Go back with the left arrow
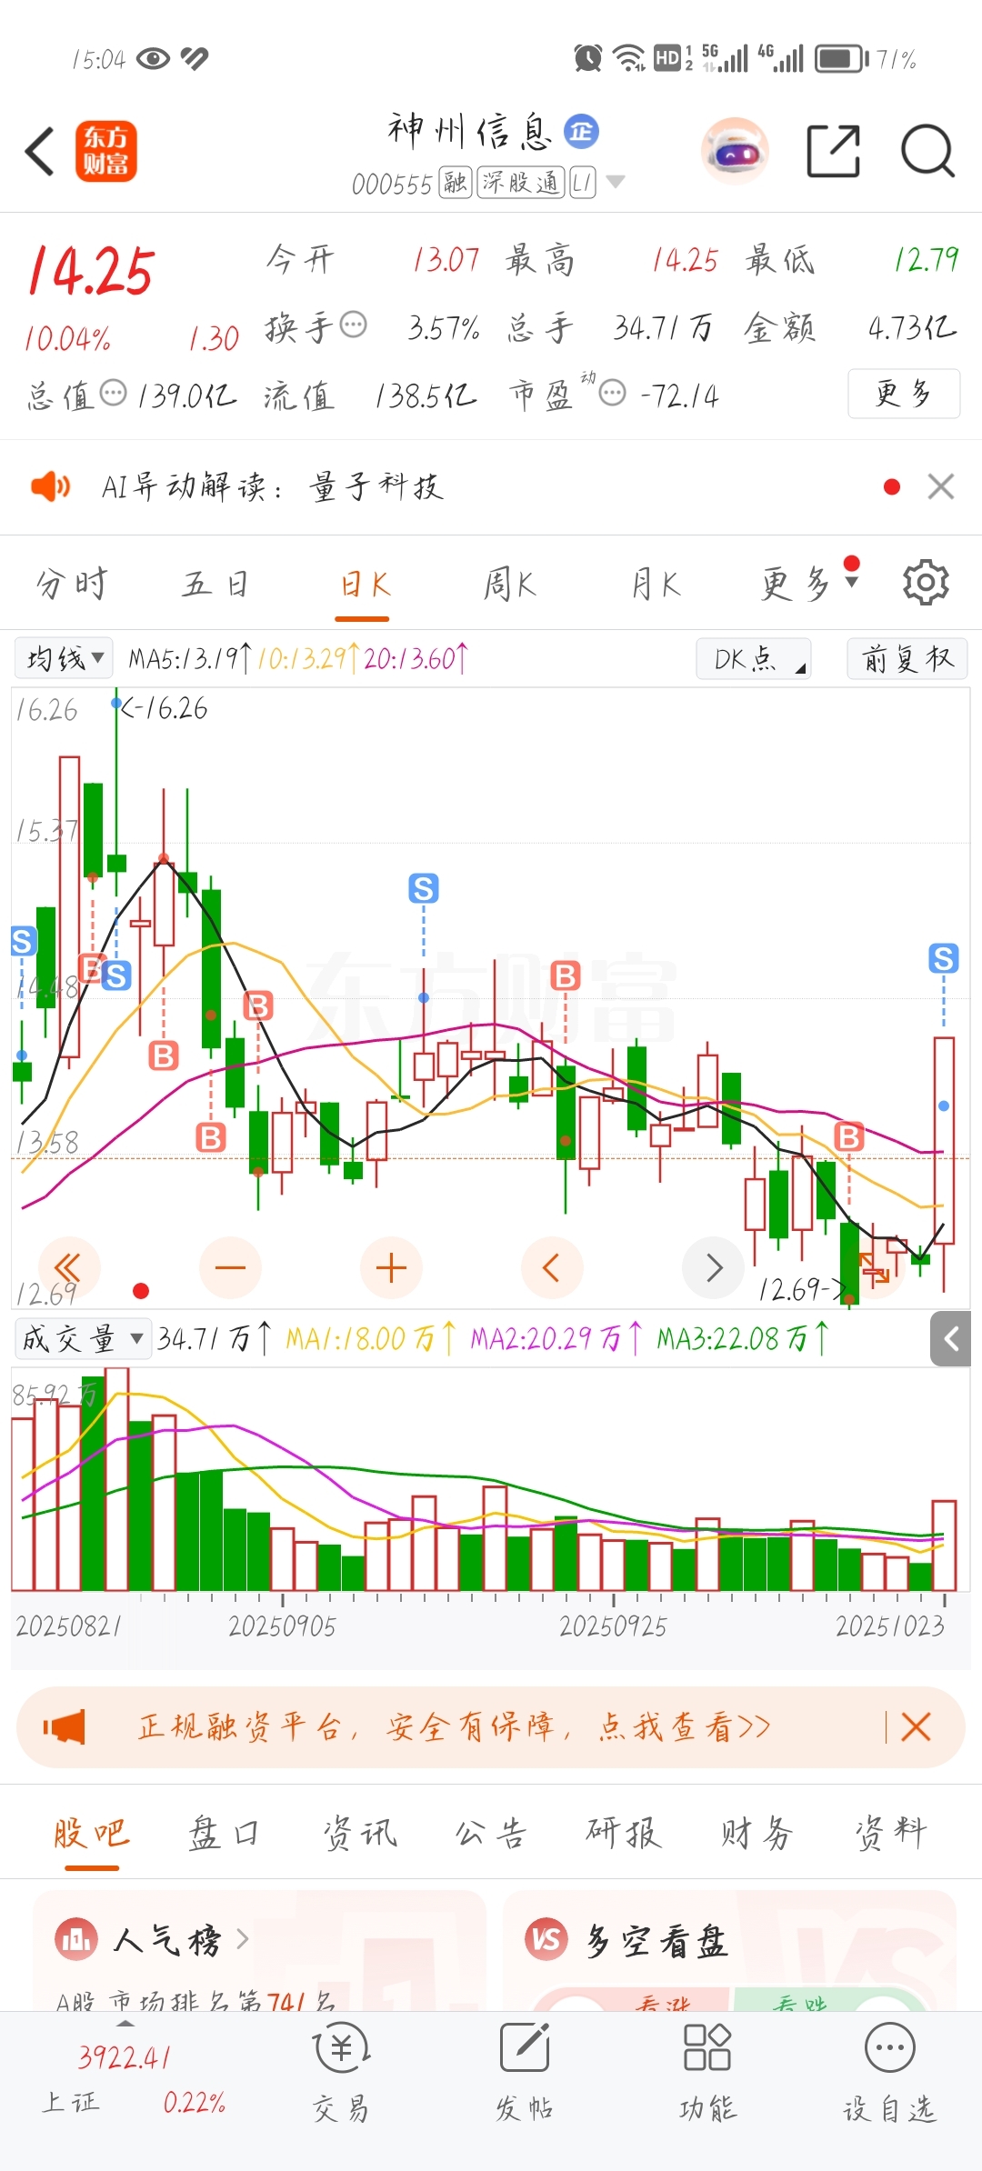 point(40,151)
